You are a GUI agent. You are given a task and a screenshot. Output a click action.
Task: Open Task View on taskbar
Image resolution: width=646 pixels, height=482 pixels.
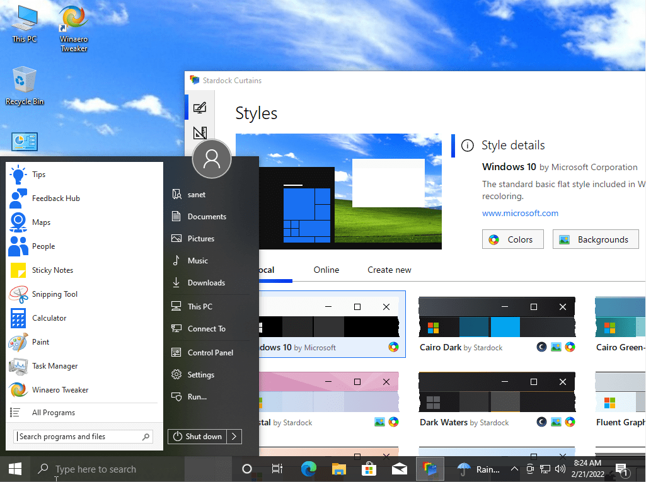[x=277, y=469]
